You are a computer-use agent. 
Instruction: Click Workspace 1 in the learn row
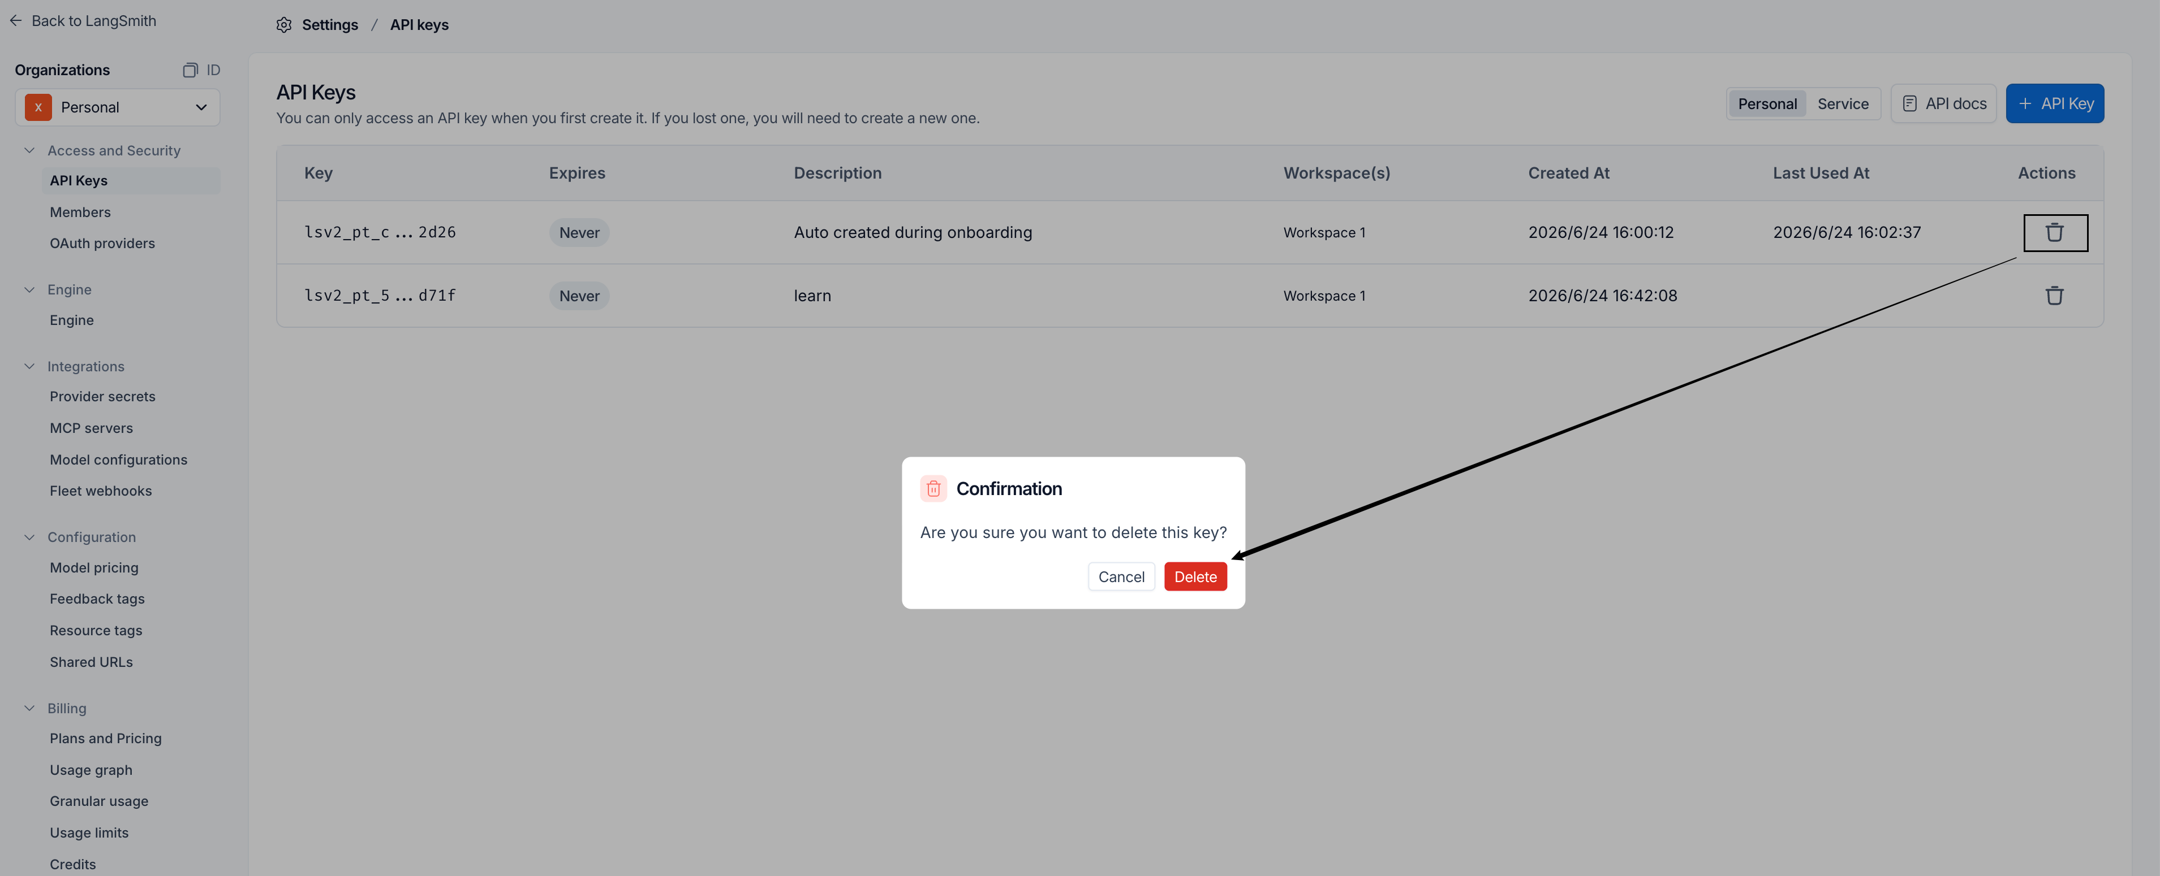(1324, 297)
